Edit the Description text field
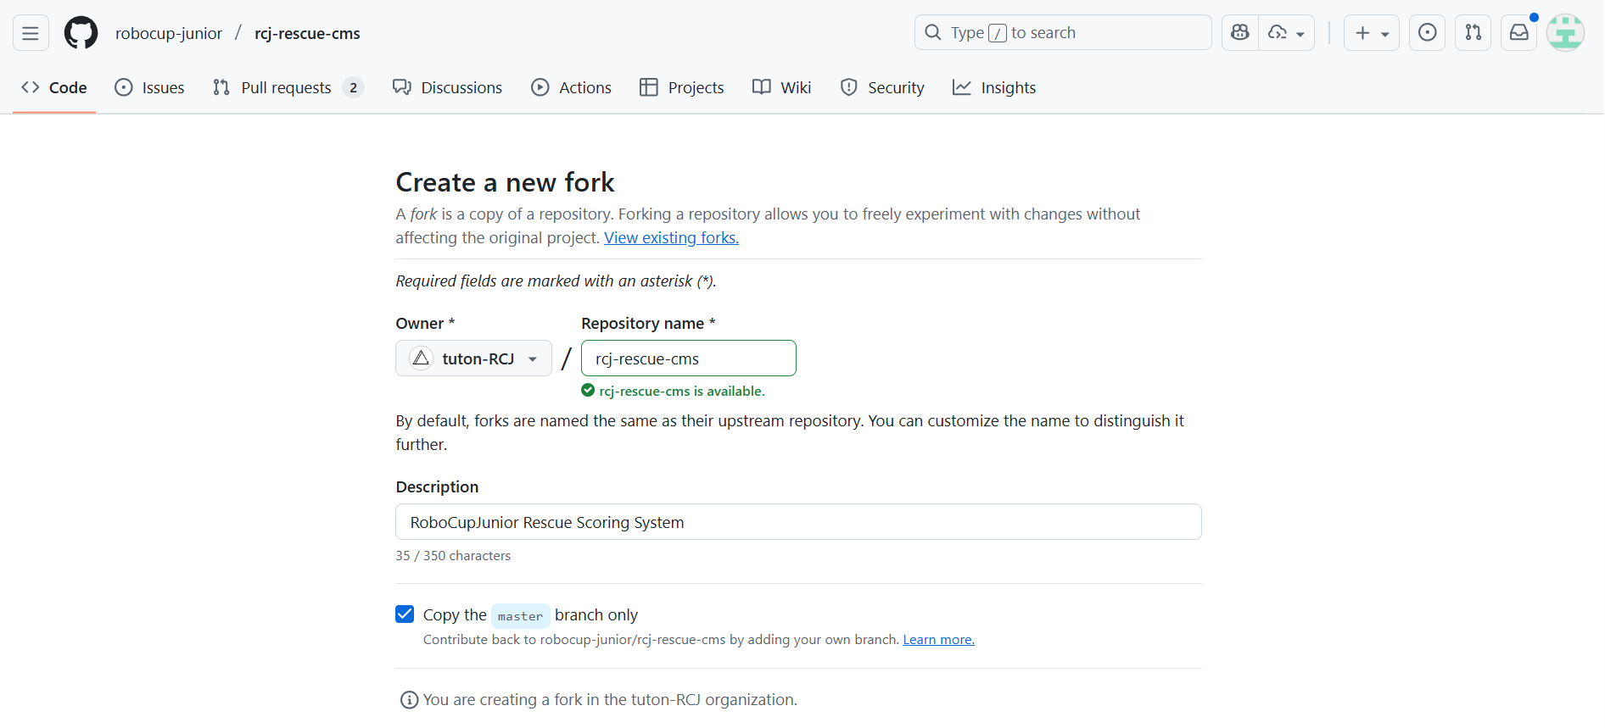Screen dimensions: 1605x728 798,522
